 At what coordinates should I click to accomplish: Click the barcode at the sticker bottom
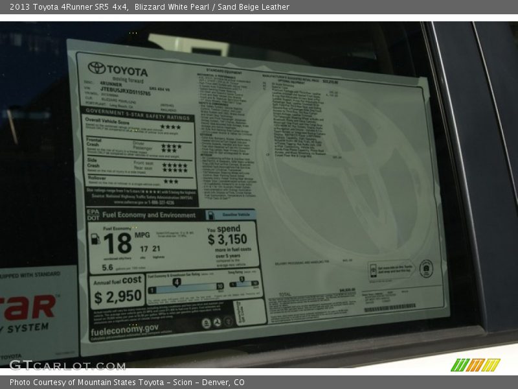[x=390, y=307]
